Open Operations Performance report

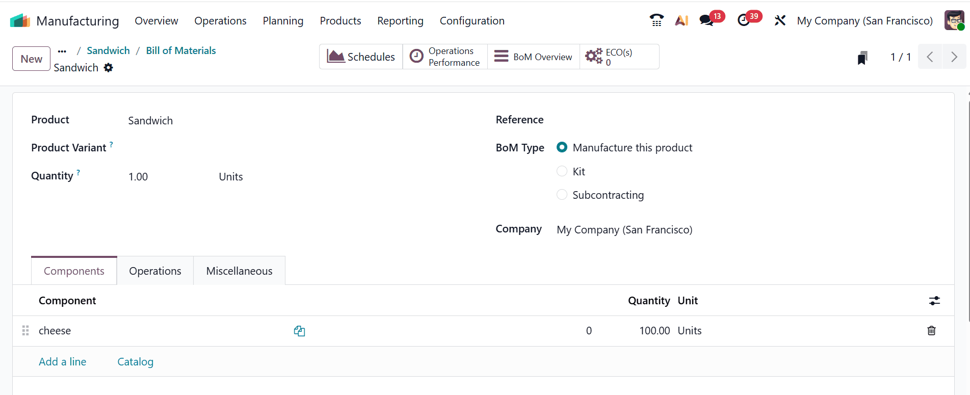pyautogui.click(x=444, y=56)
